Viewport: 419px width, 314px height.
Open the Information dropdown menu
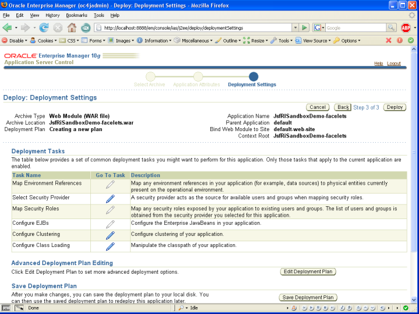coord(154,40)
